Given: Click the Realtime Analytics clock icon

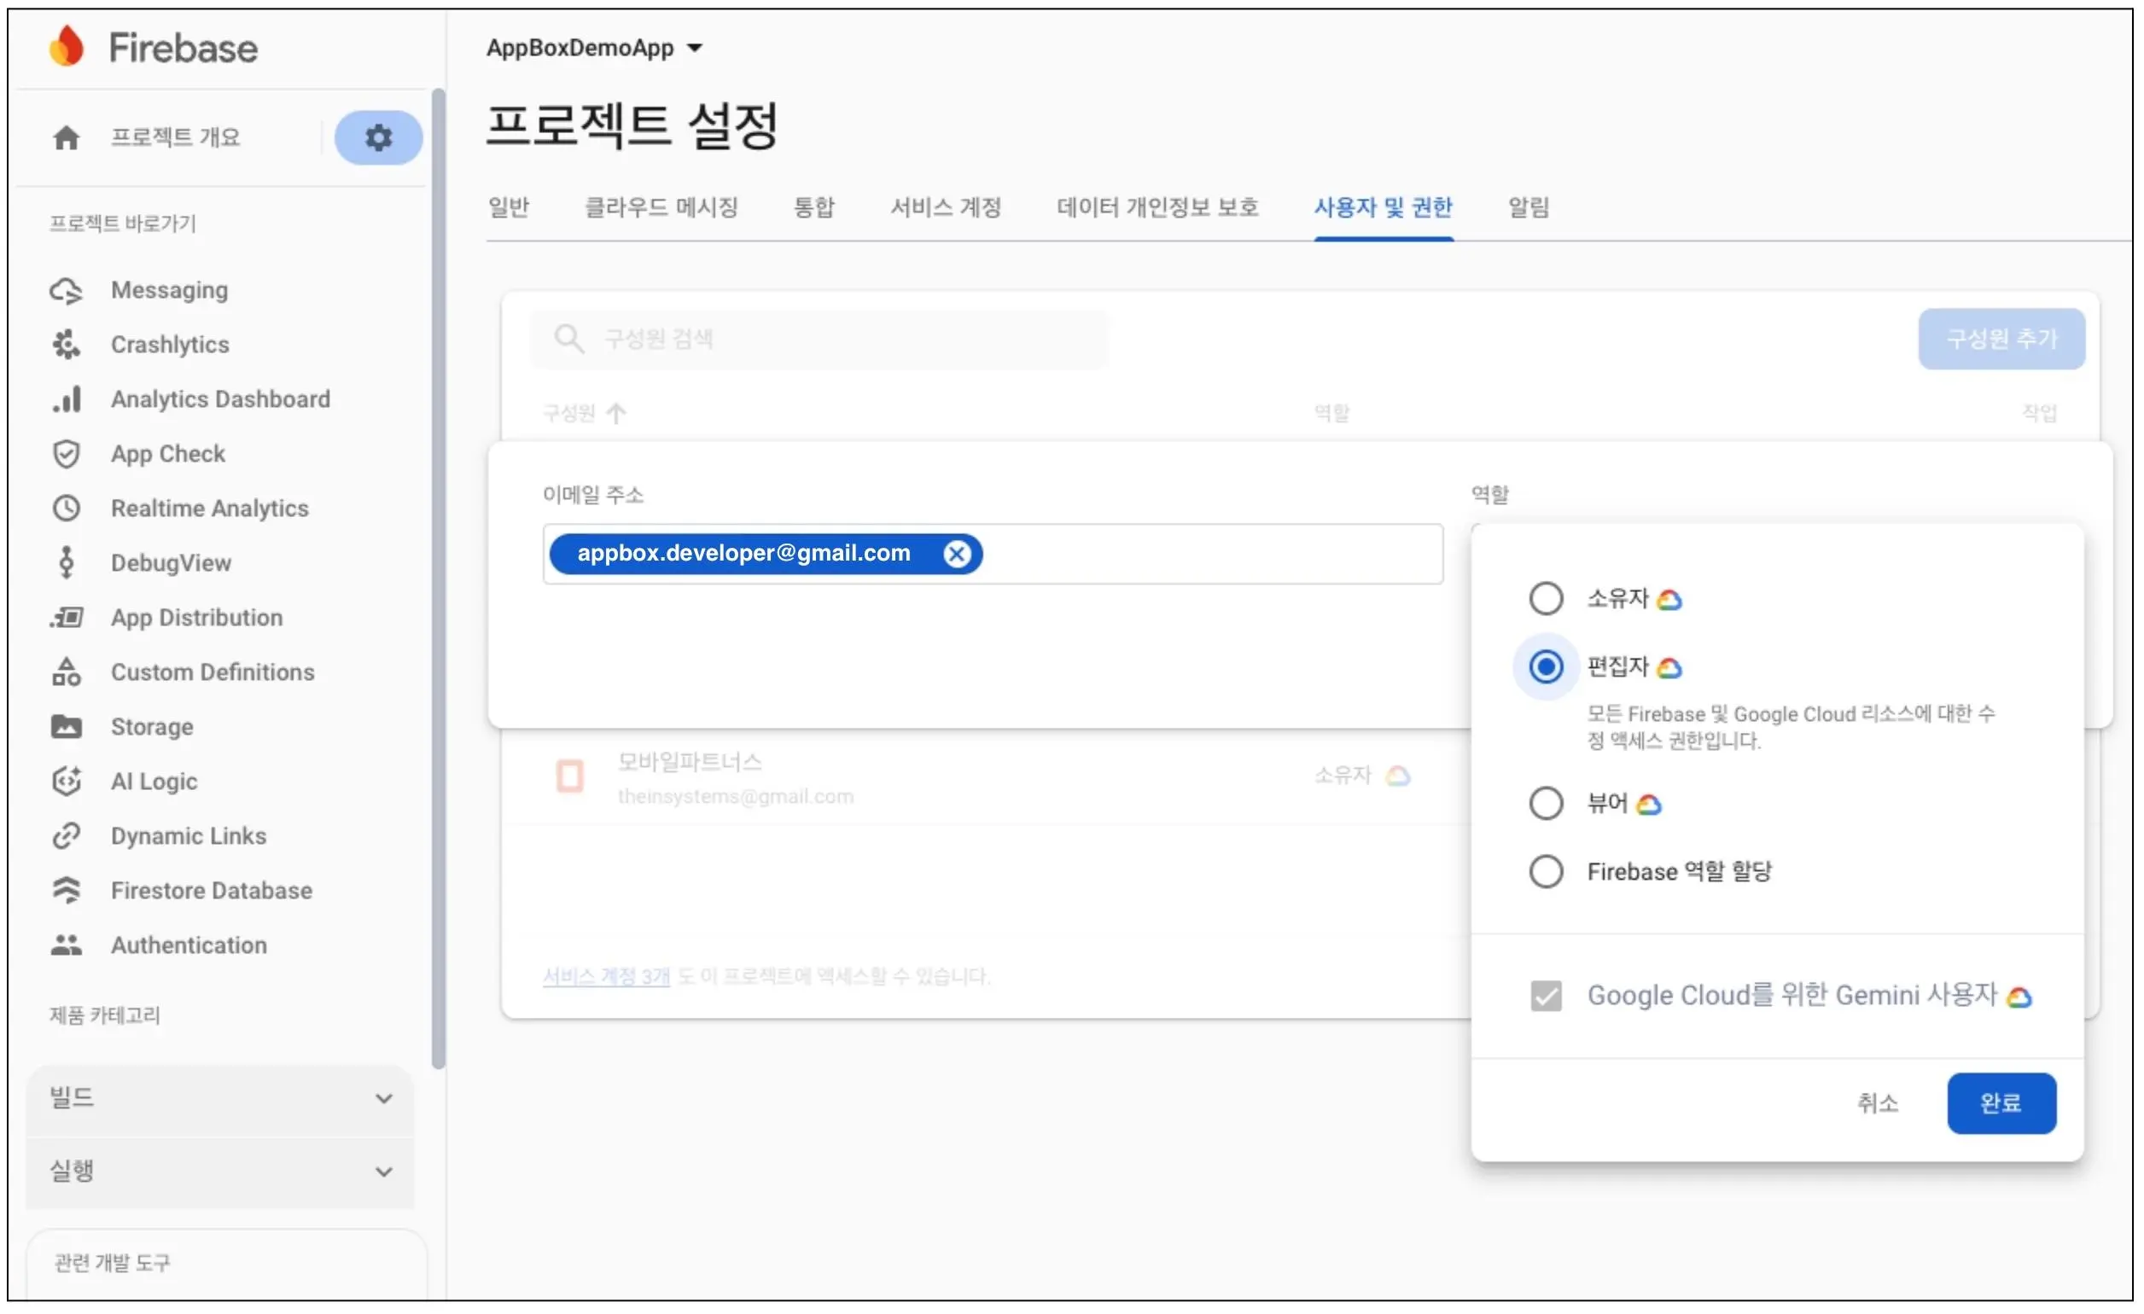Looking at the screenshot, I should pyautogui.click(x=66, y=509).
